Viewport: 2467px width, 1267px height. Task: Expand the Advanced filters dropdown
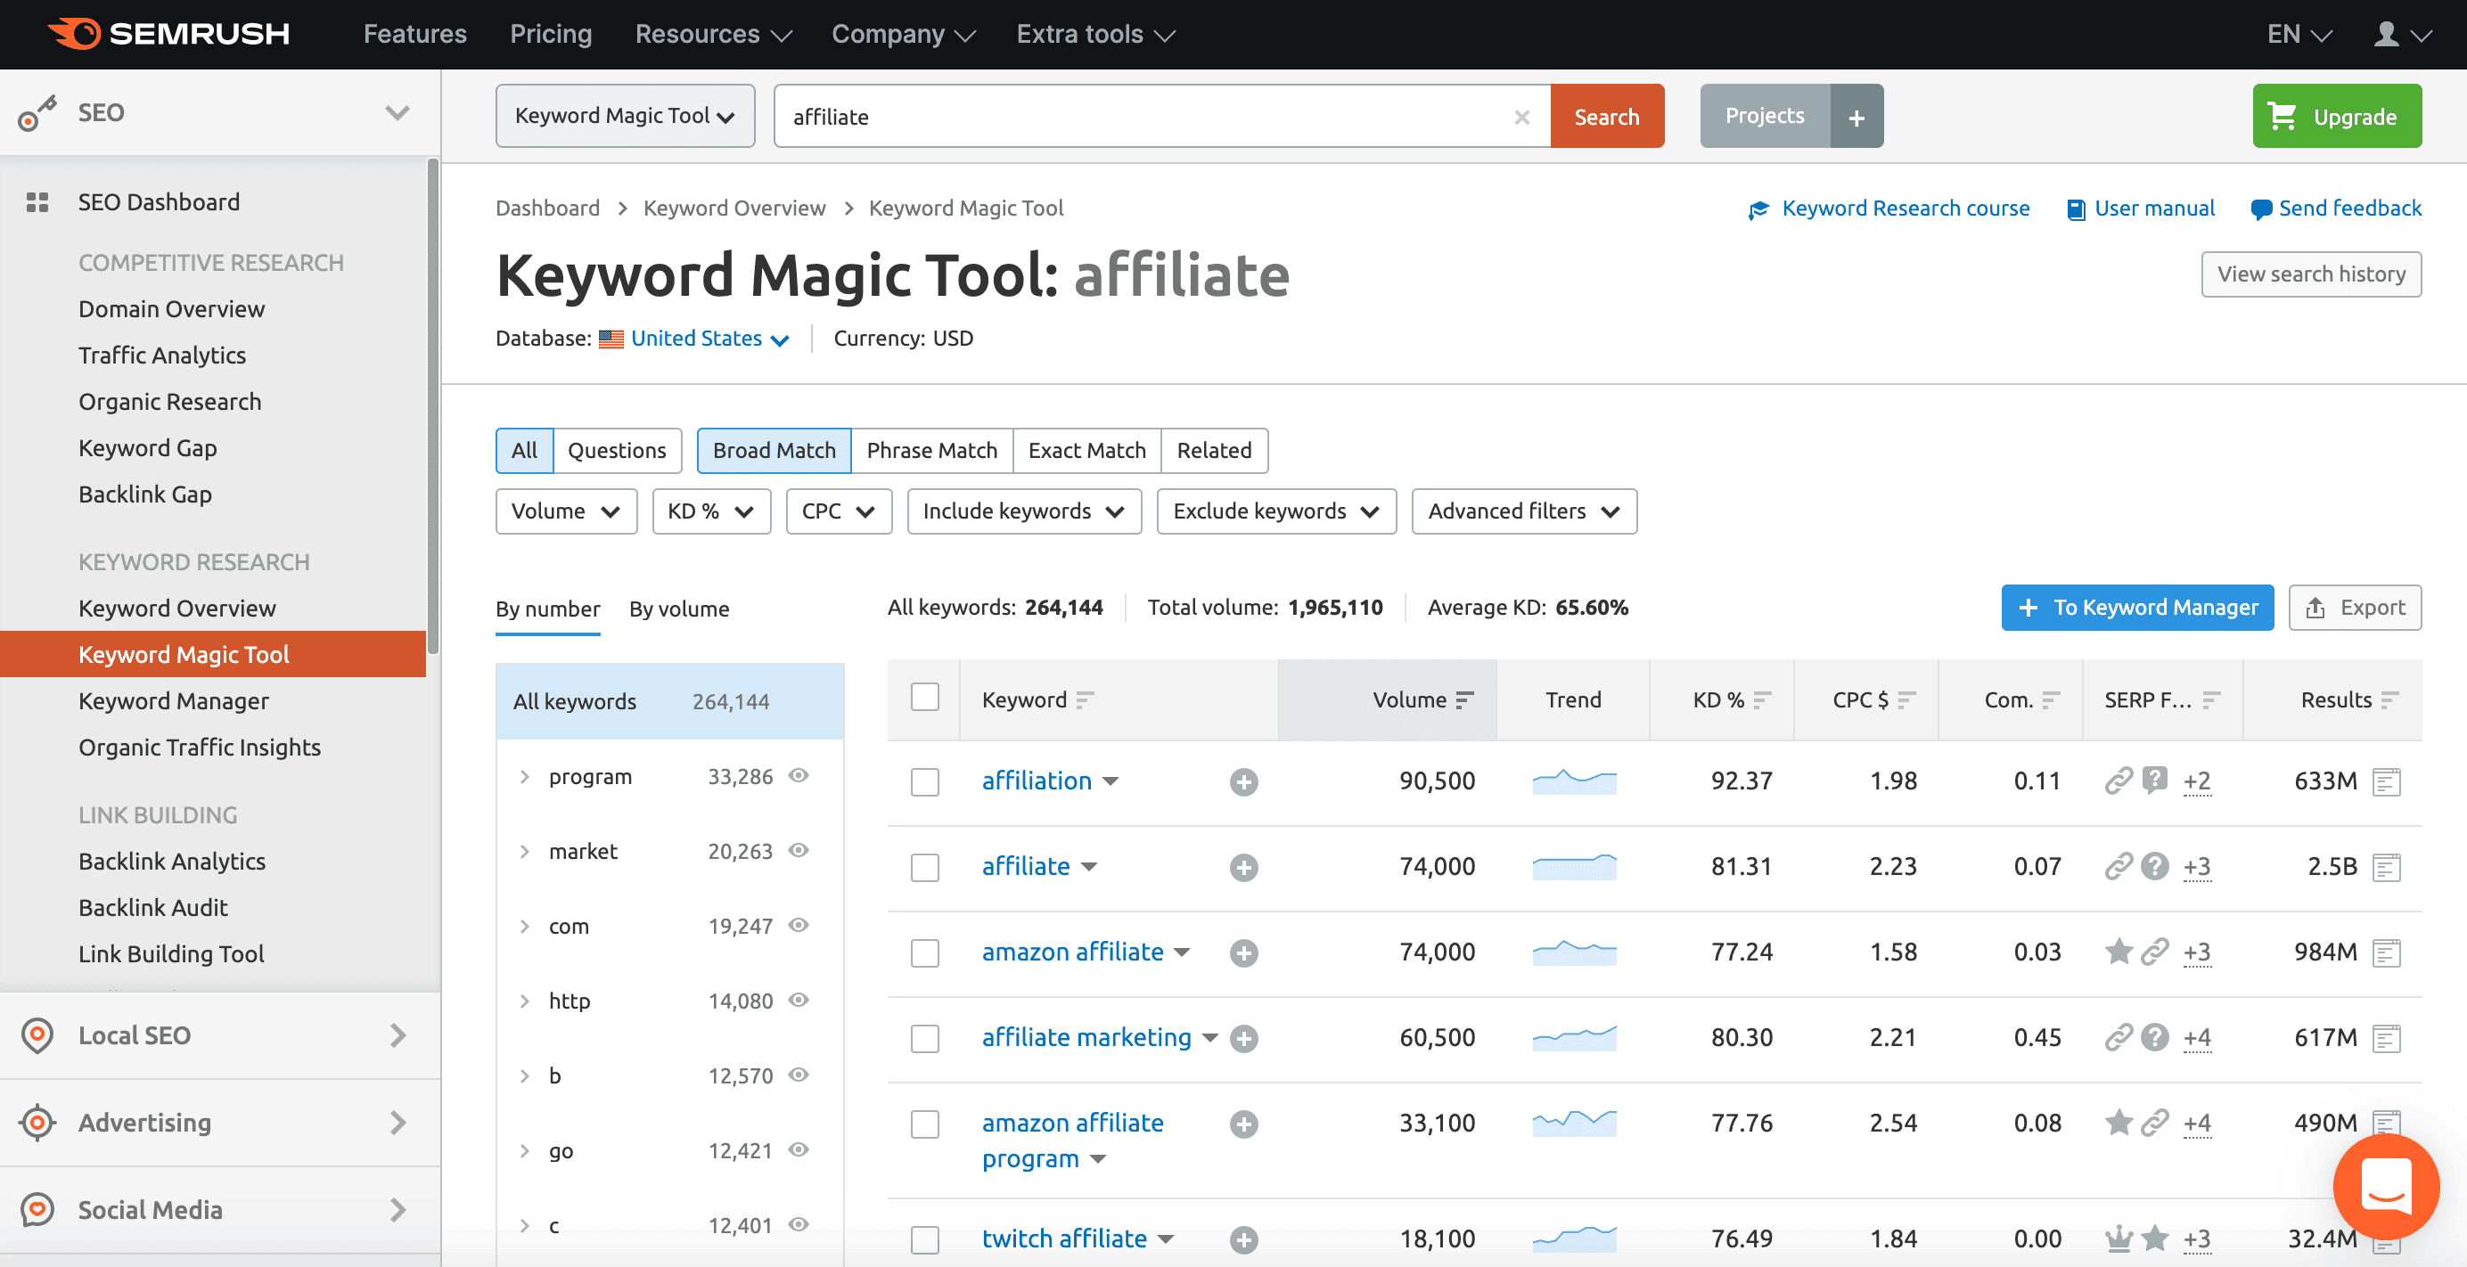1524,511
